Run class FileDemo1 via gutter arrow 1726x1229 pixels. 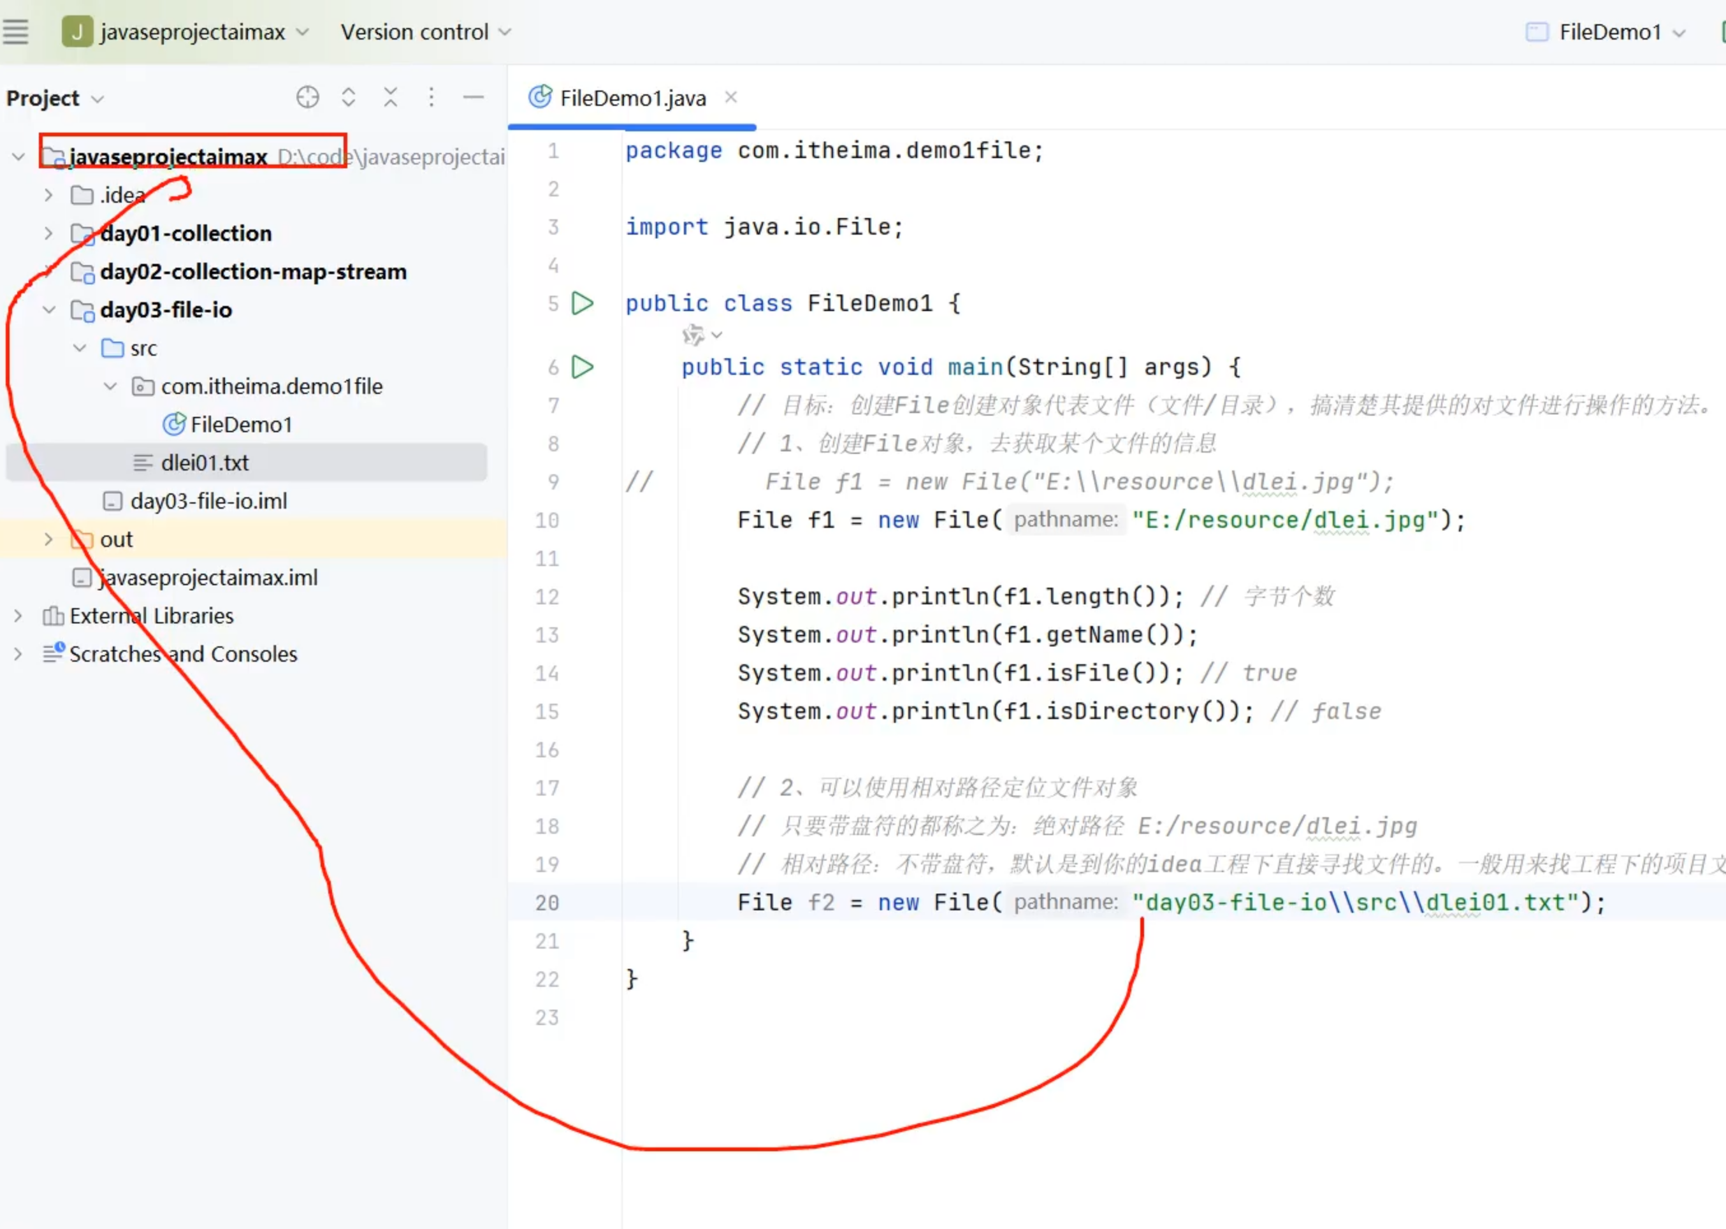click(582, 303)
